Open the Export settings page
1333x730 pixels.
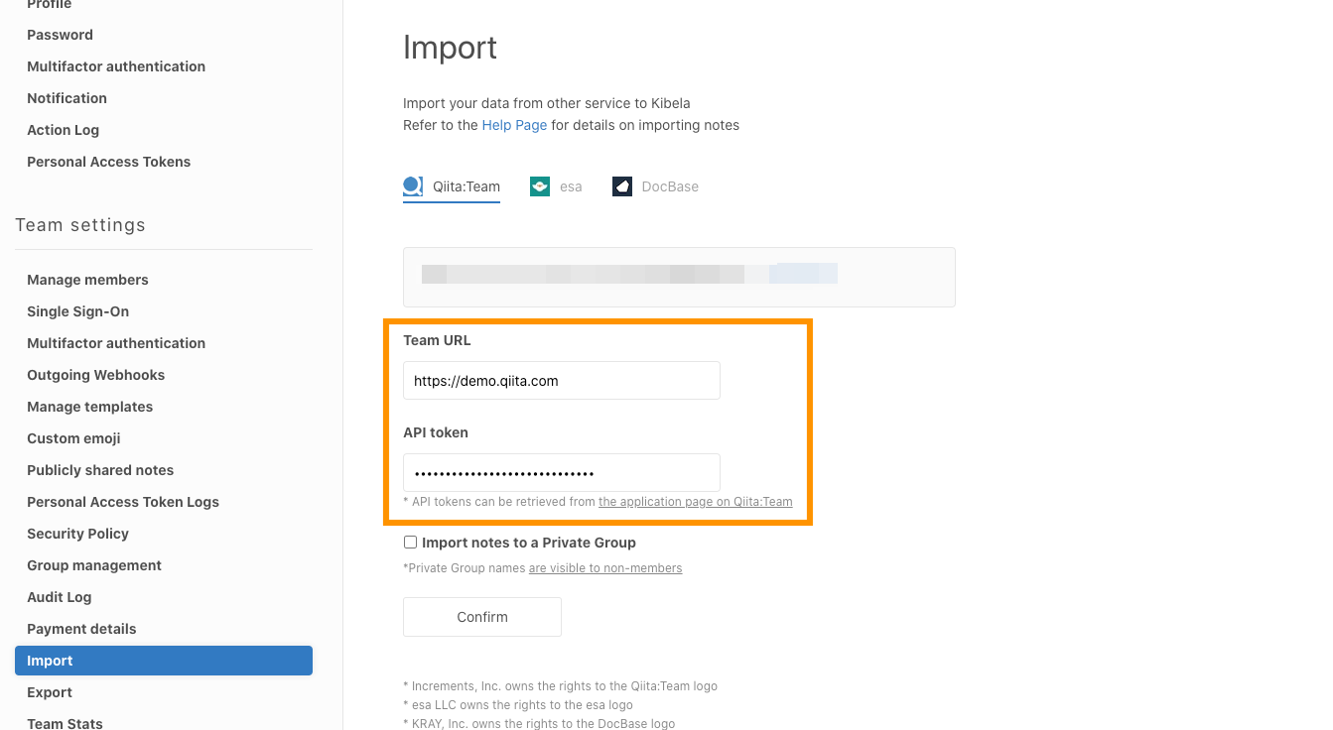click(50, 692)
